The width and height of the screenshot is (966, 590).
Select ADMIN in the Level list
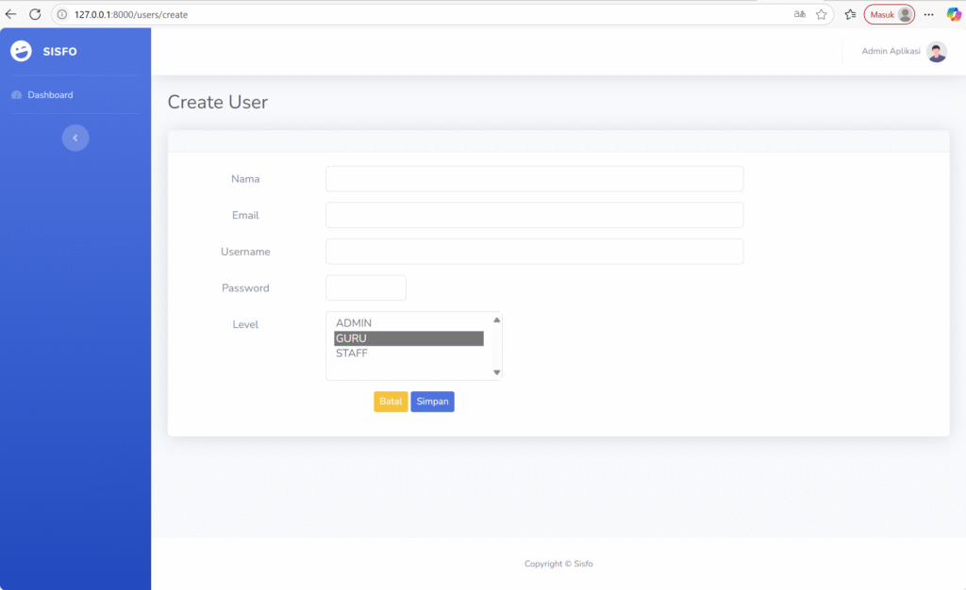pyautogui.click(x=354, y=323)
